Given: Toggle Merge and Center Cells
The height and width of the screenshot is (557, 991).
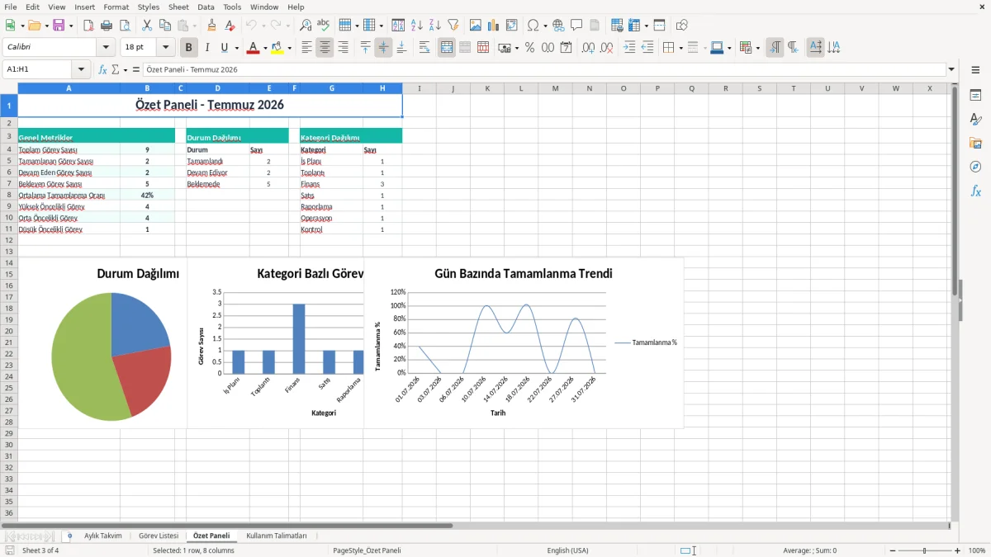Looking at the screenshot, I should click(447, 48).
